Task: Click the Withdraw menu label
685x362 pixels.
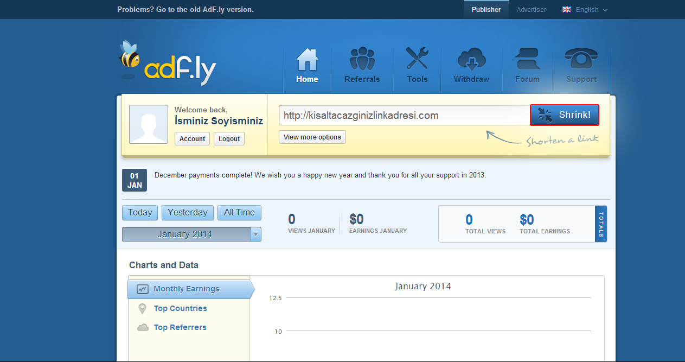Action: pos(471,79)
